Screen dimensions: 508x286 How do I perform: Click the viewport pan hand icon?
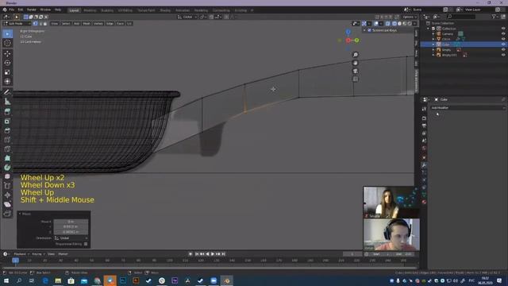(356, 63)
